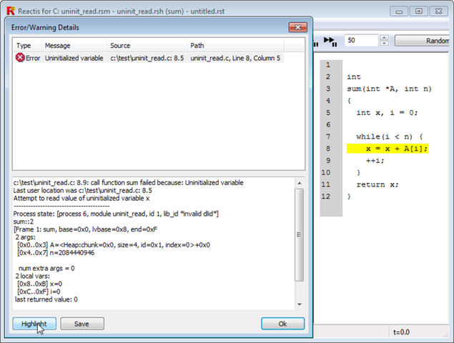Viewport: 454px width, 343px height.
Task: Click the details text scrollbar
Action: point(300,243)
